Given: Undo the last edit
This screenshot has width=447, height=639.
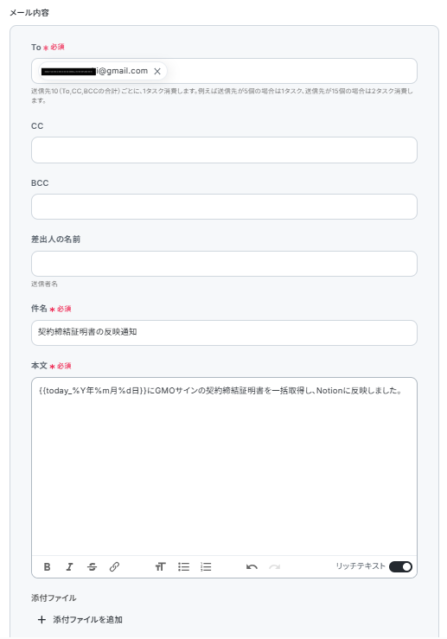Looking at the screenshot, I should [252, 566].
